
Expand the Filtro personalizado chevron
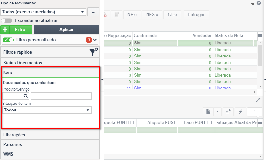pyautogui.click(x=95, y=40)
